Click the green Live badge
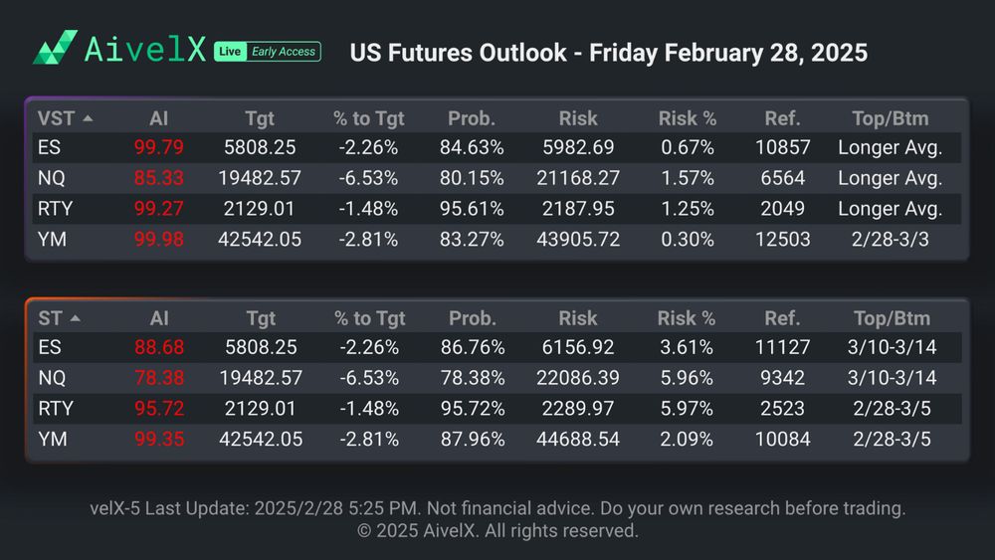The image size is (995, 560). 230,52
